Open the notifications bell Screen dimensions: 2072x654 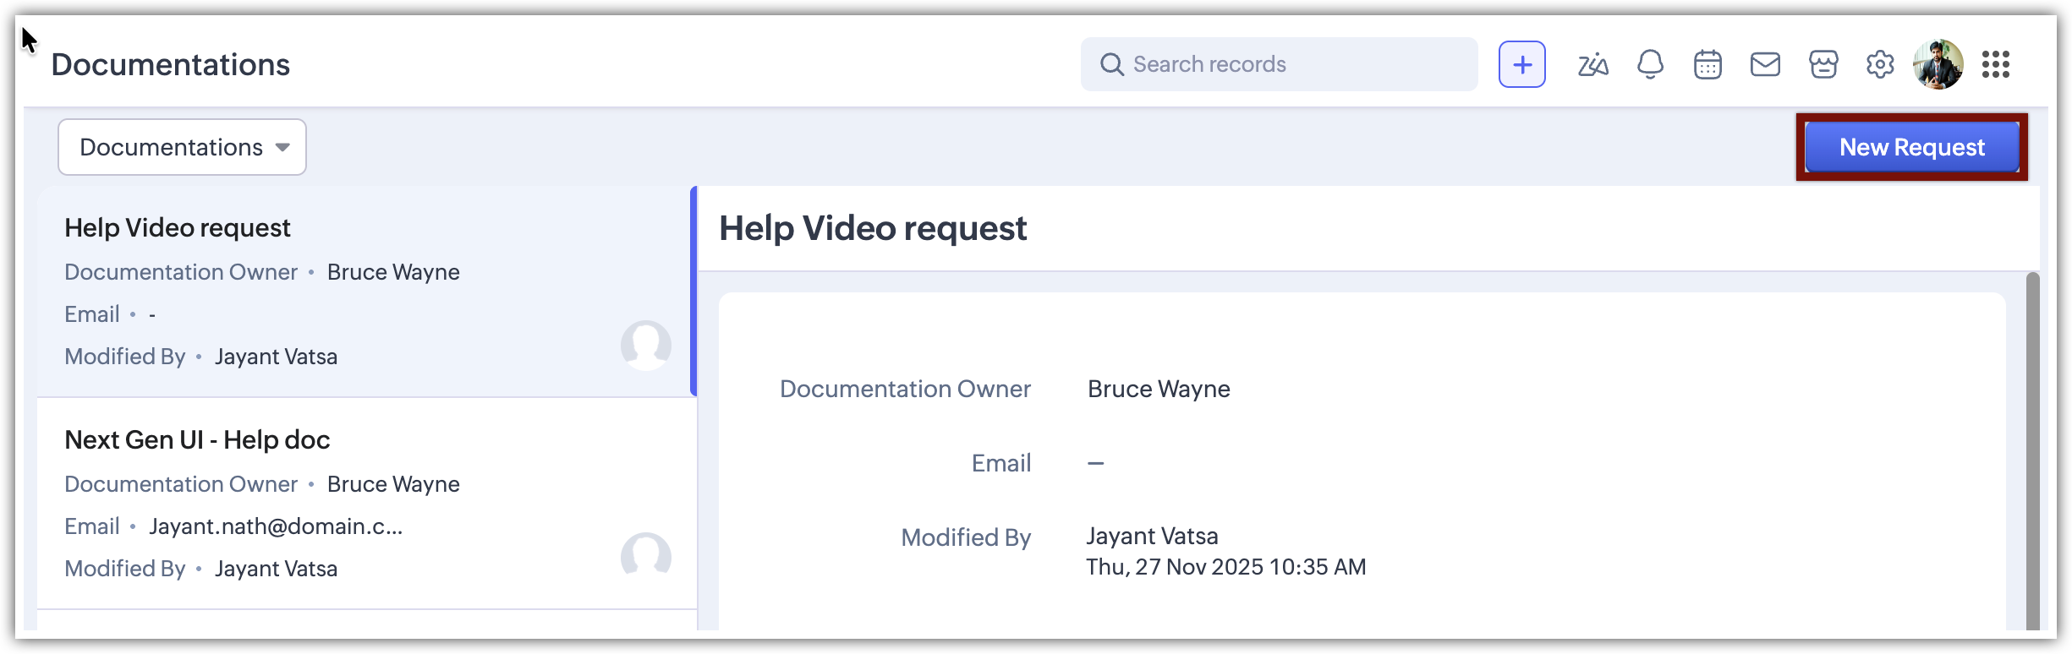click(x=1650, y=64)
